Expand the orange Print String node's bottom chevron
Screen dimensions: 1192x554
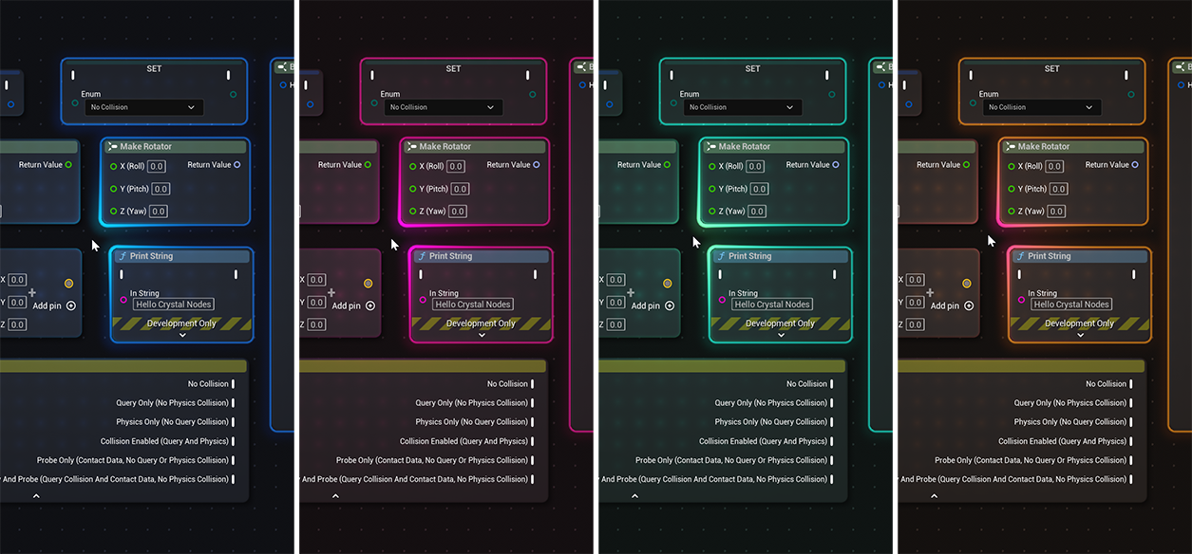click(1080, 335)
